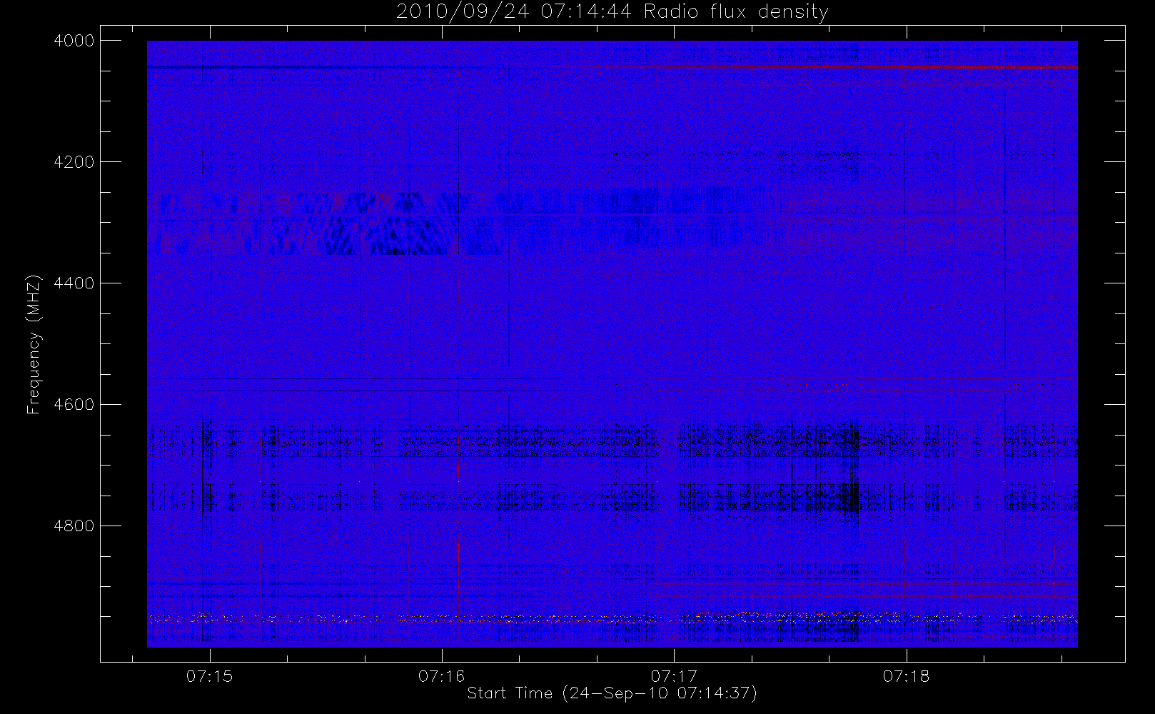Click the 07:15 time tick label
Viewport: 1155px width, 714px height.
point(210,676)
